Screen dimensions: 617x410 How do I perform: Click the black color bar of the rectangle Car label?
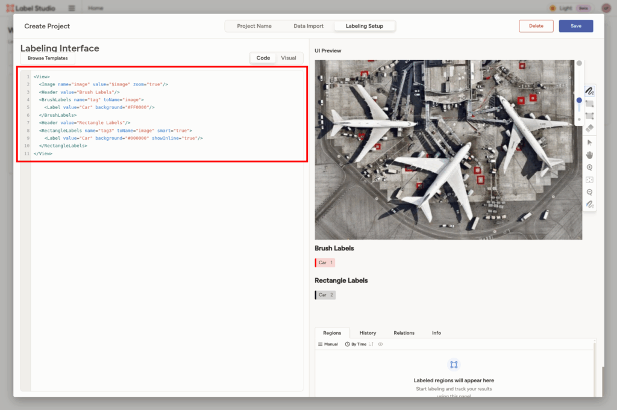pos(316,295)
